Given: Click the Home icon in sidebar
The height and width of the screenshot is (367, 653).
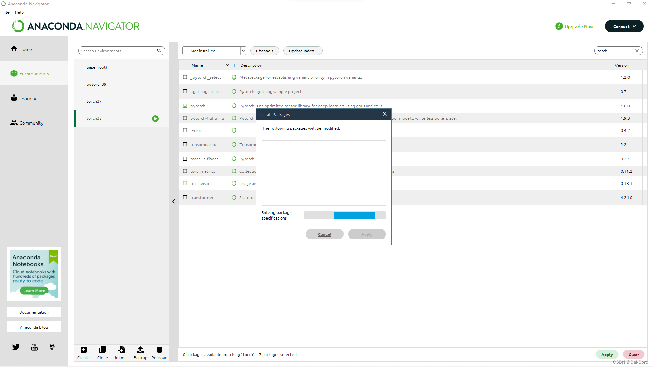Looking at the screenshot, I should pos(14,49).
